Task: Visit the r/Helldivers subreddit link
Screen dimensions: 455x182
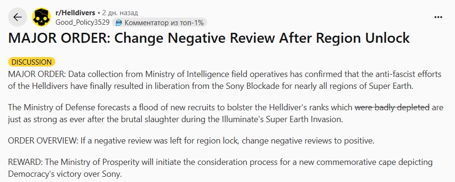Action: click(75, 13)
